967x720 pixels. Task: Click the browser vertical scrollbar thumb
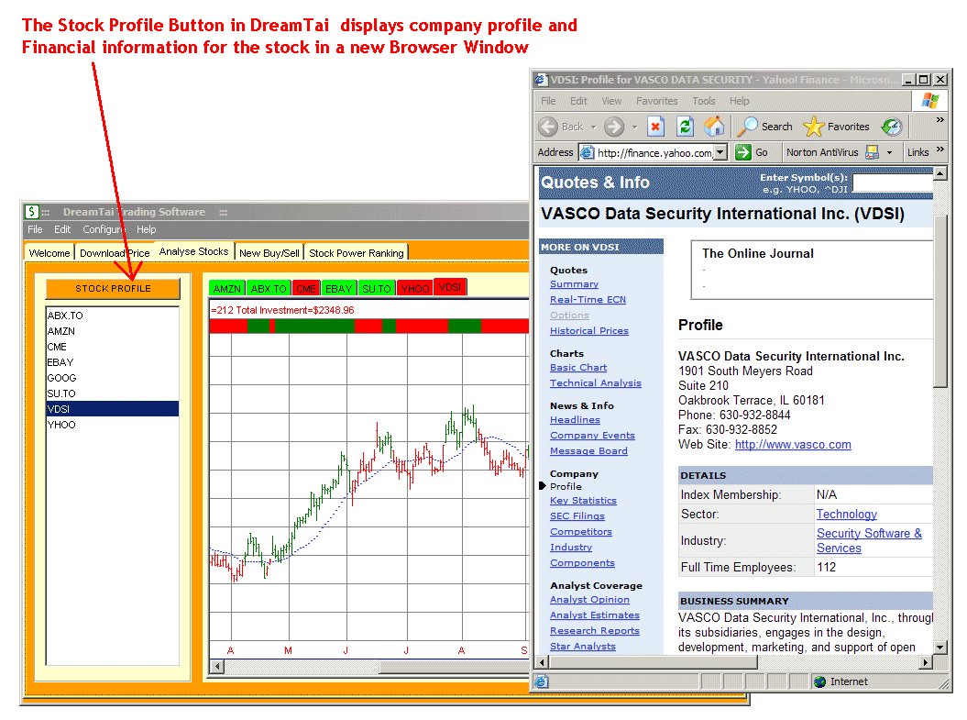pos(940,301)
